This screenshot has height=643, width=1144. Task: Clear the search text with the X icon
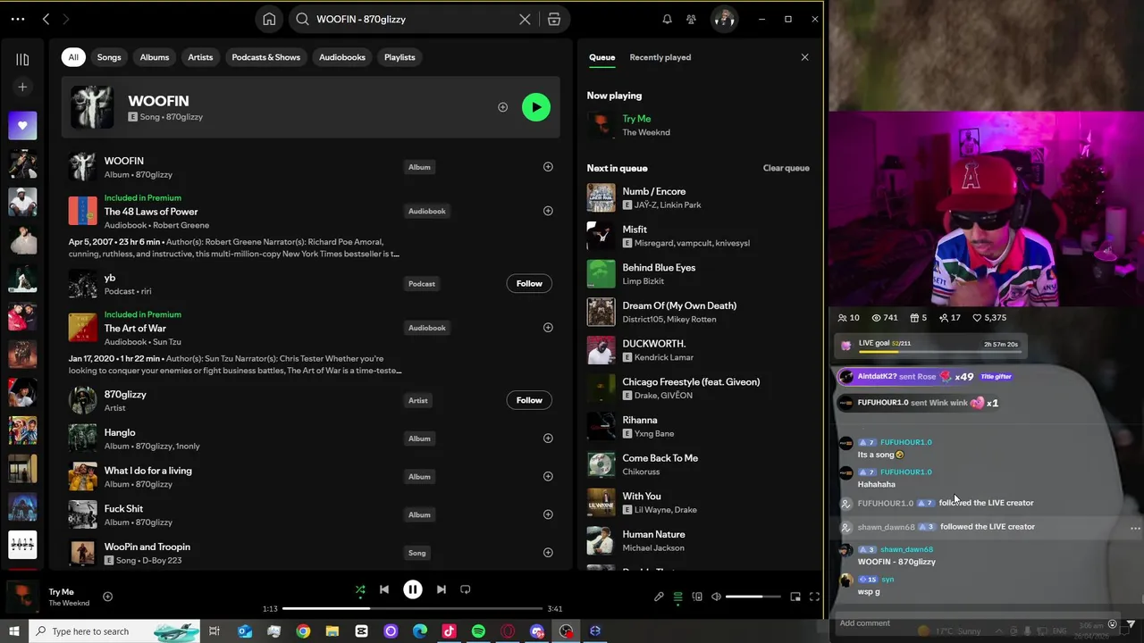[x=525, y=19]
